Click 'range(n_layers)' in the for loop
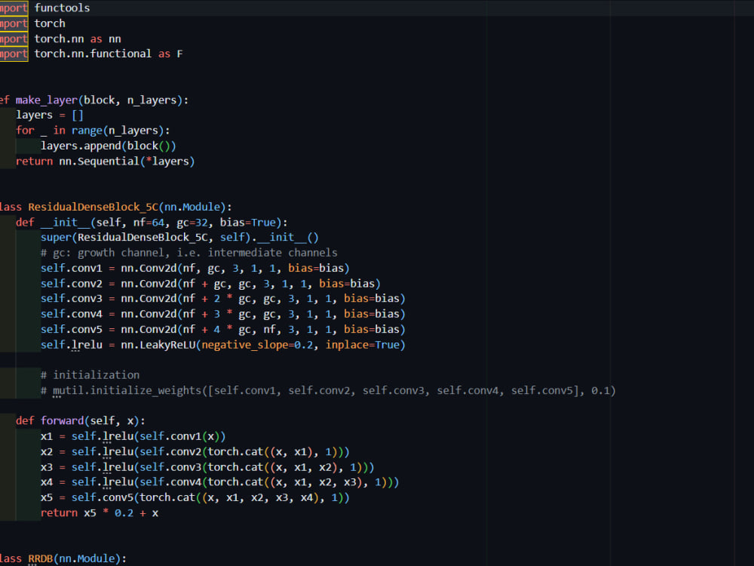The image size is (754, 566). pyautogui.click(x=118, y=131)
